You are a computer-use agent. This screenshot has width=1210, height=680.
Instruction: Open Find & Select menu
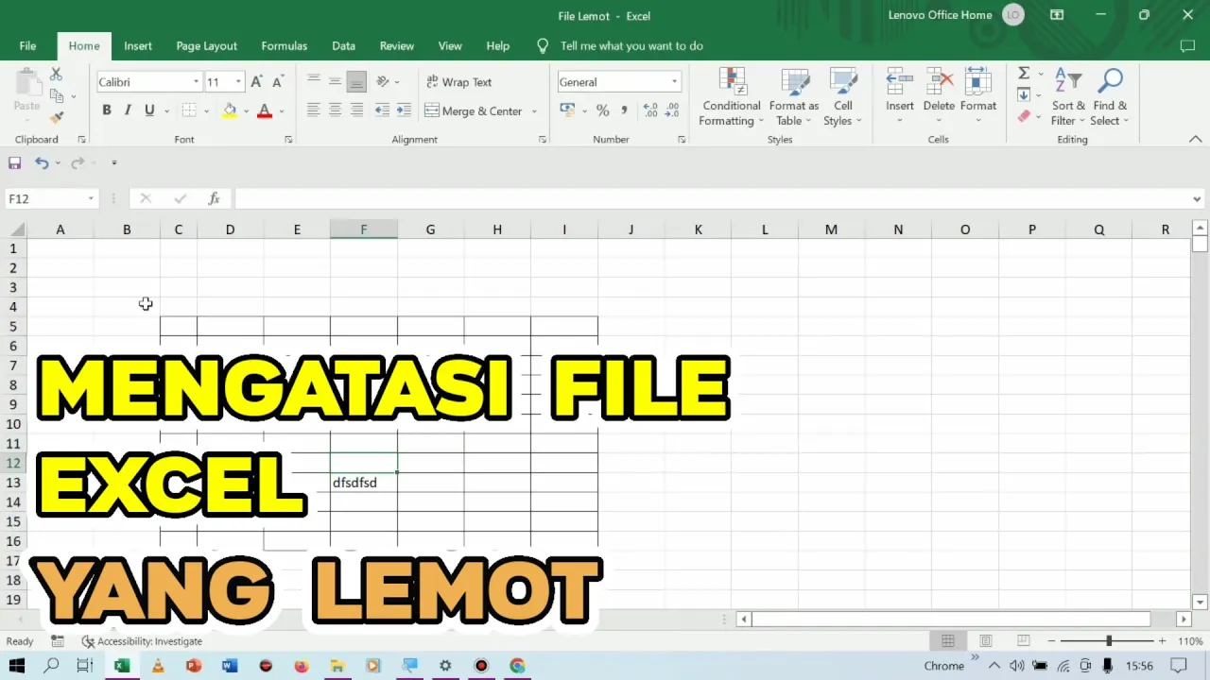[1110, 97]
